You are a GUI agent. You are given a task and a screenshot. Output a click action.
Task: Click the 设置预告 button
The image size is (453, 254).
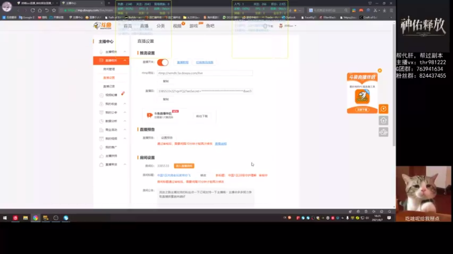pos(166,138)
